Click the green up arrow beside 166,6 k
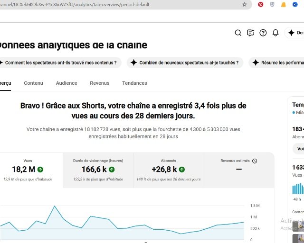Screen dimensions: 304x243 click(112, 170)
